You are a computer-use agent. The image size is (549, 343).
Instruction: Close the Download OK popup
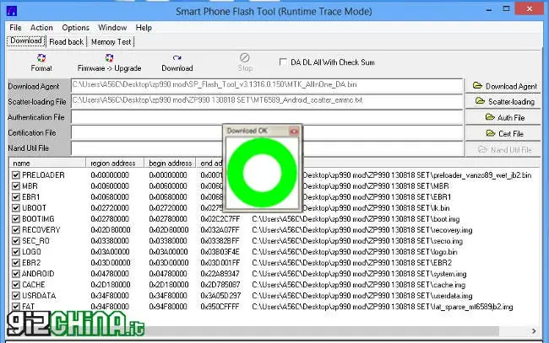tap(294, 131)
